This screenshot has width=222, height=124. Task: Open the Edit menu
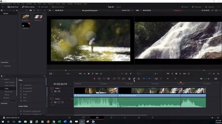coord(18,4)
